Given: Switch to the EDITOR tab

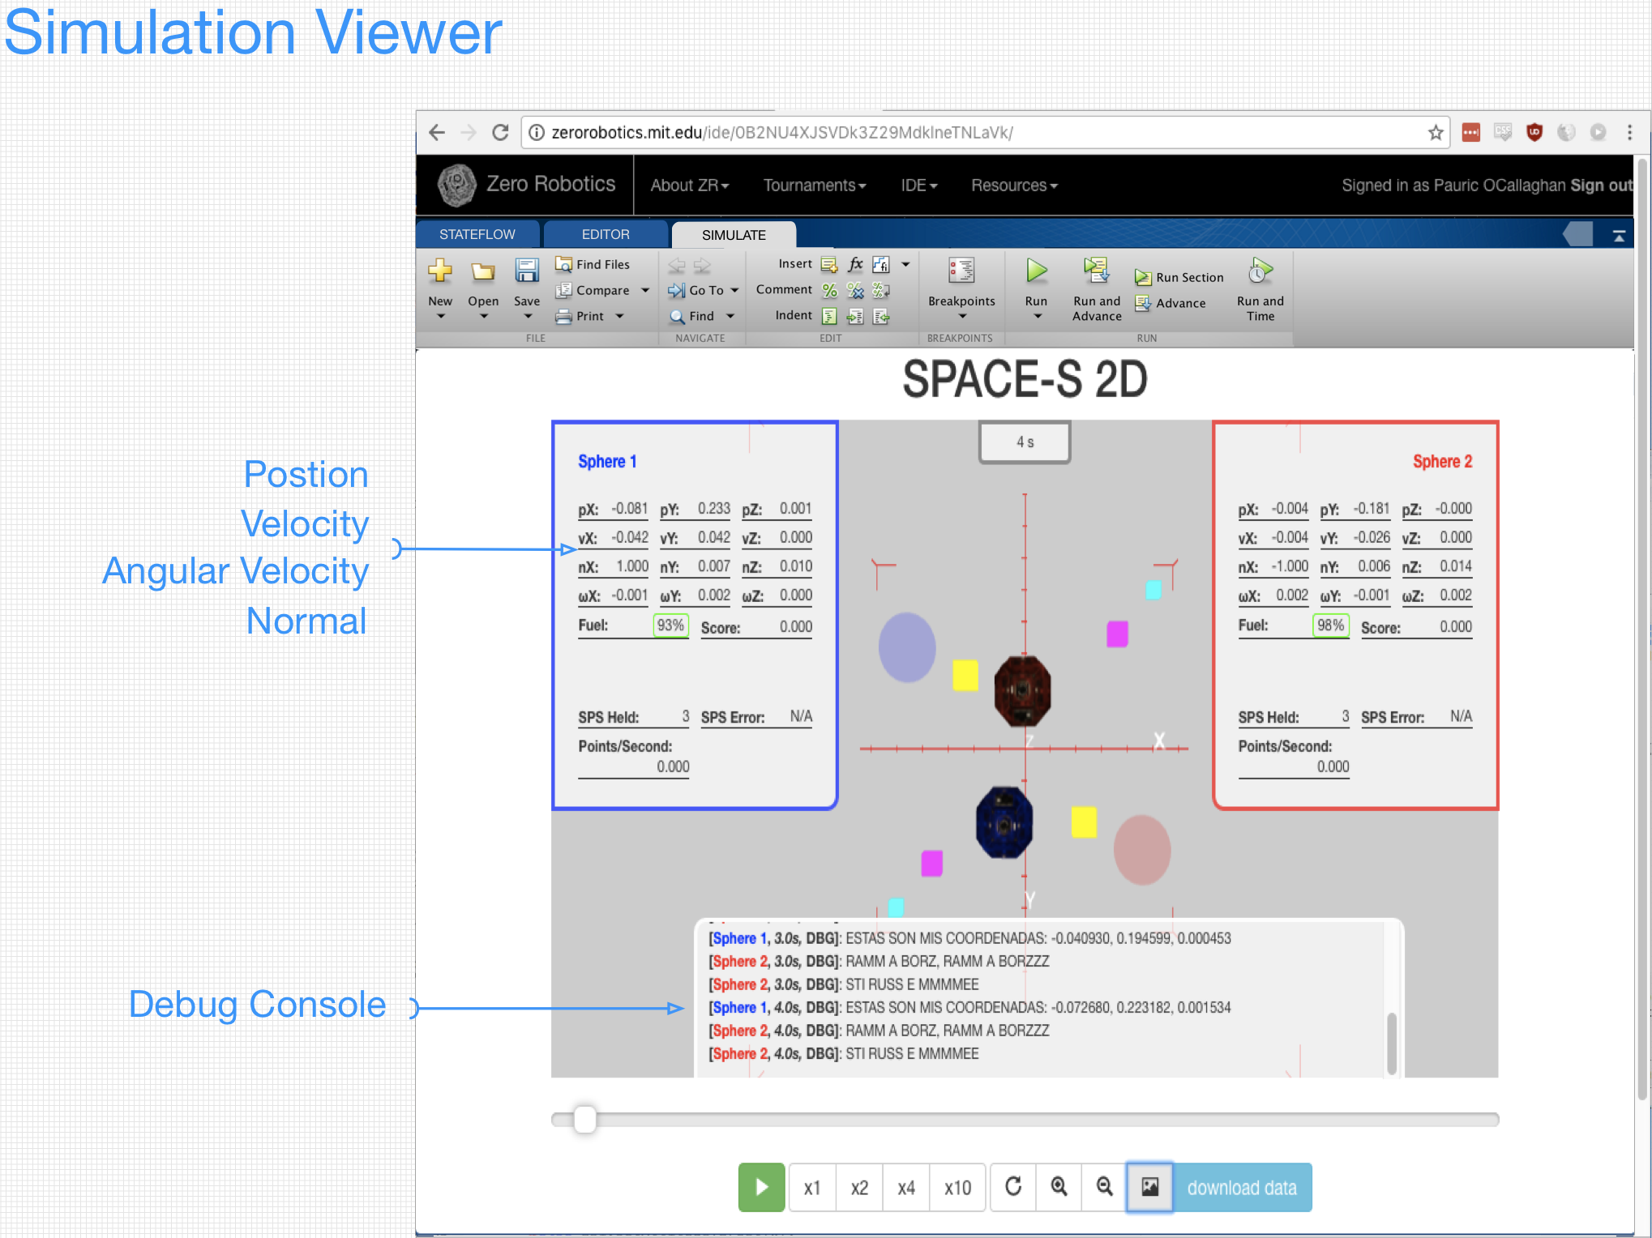Looking at the screenshot, I should point(605,234).
